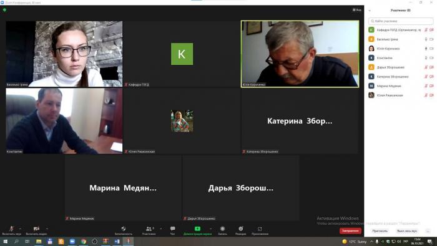Screen dimensions: 437x246
Task: Select Дарья Зборош... name tile
Action: click(240, 188)
